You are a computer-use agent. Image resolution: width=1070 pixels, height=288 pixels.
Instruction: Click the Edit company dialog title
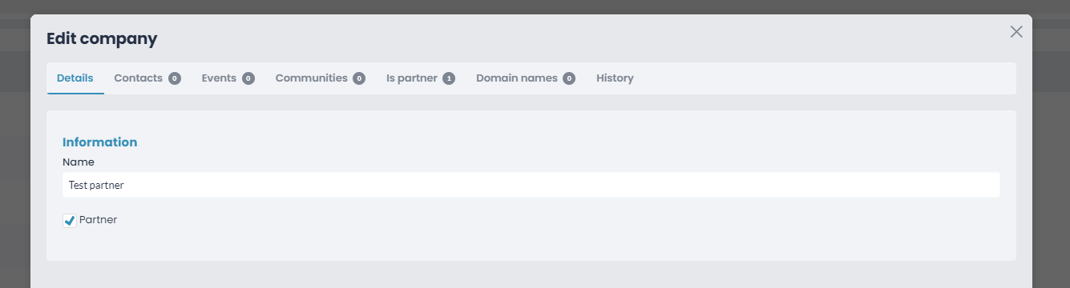coord(102,38)
